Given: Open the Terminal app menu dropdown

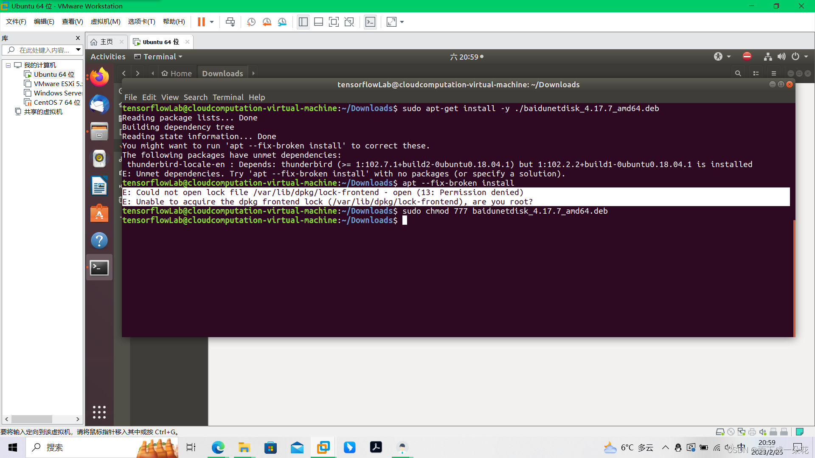Looking at the screenshot, I should 159,56.
